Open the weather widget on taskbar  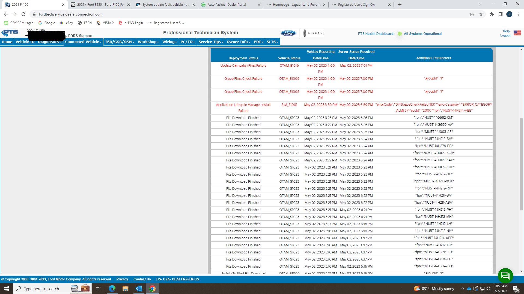[x=434, y=289]
